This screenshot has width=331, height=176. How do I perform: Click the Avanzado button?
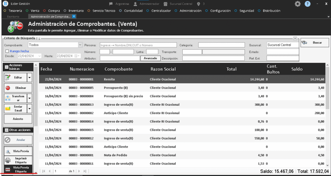pos(150,58)
